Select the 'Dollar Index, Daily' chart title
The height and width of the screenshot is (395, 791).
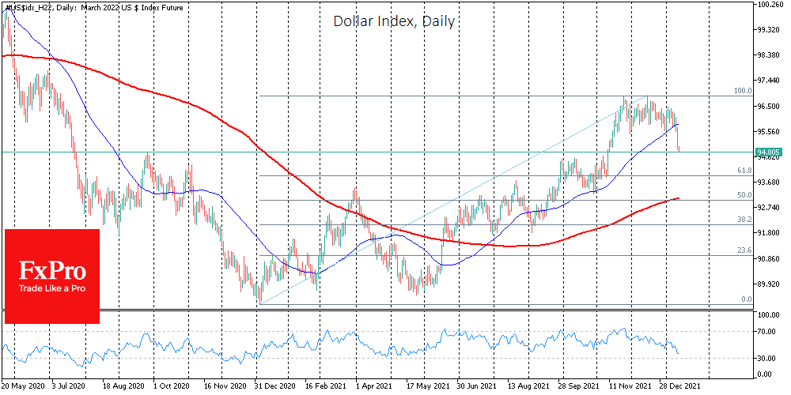(393, 21)
